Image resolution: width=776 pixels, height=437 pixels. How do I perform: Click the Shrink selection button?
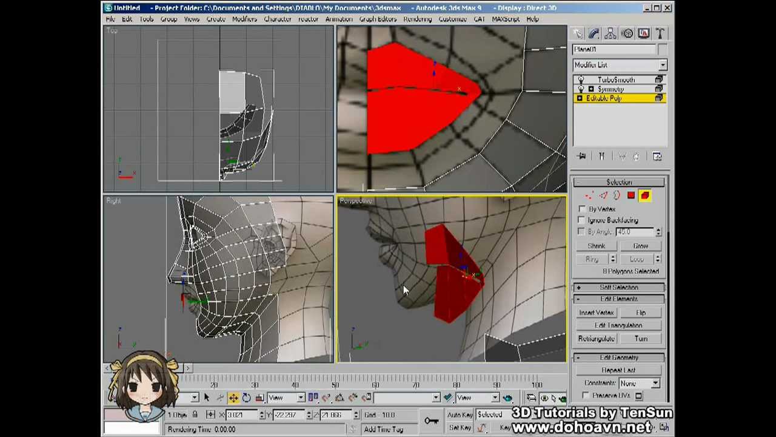tap(596, 246)
